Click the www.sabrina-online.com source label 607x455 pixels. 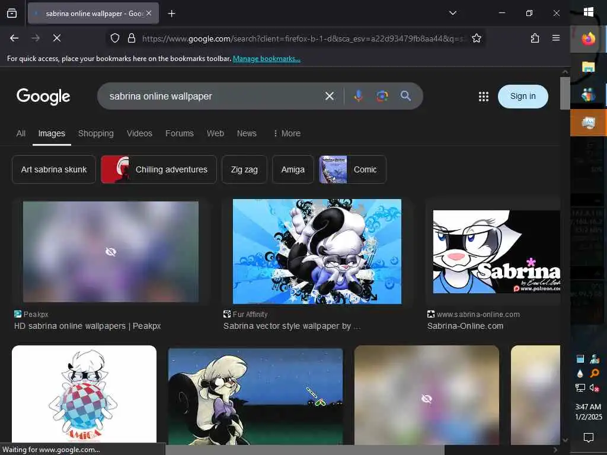478,314
